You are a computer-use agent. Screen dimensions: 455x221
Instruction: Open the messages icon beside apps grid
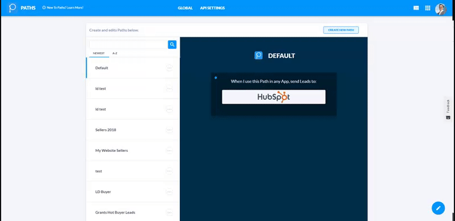pos(416,8)
